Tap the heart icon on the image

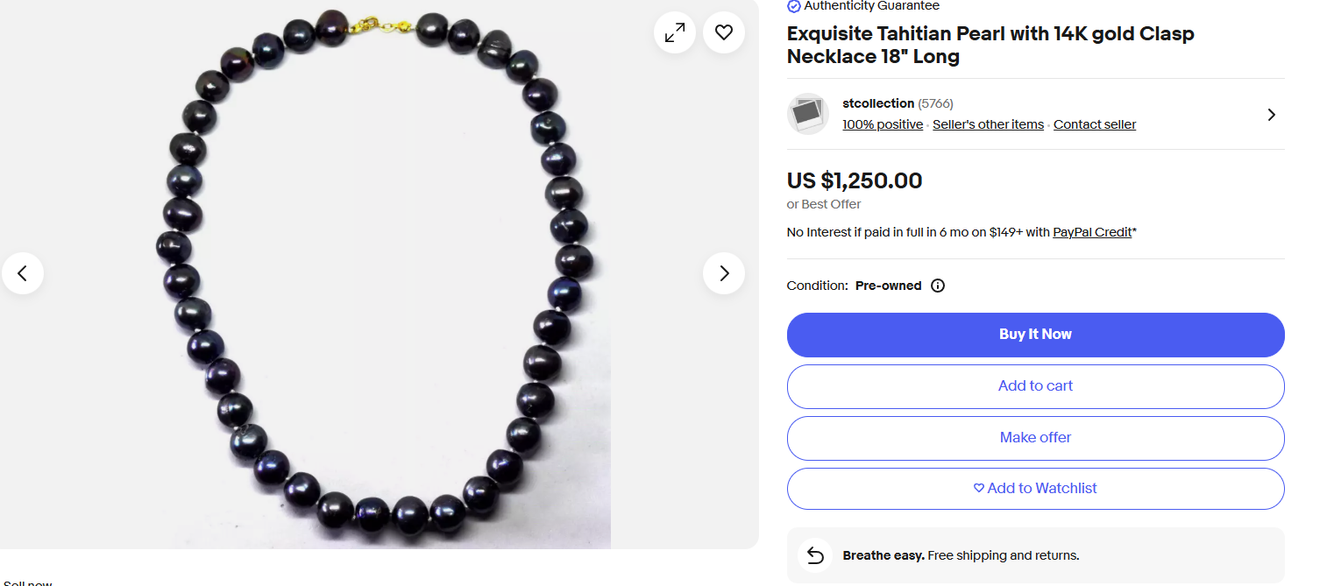tap(723, 32)
